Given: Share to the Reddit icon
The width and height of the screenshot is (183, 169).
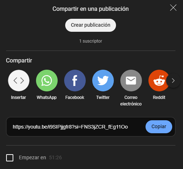Looking at the screenshot, I should pyautogui.click(x=158, y=81).
